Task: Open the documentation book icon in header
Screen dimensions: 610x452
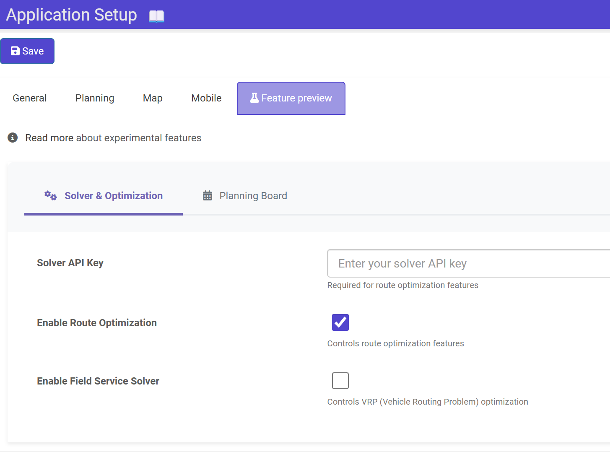Action: pos(156,16)
